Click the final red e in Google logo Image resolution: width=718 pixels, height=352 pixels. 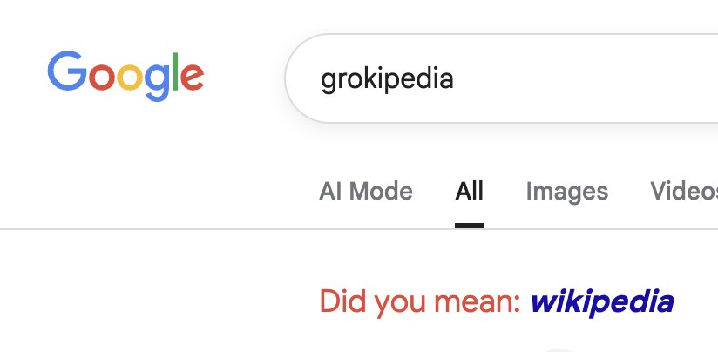click(x=193, y=78)
